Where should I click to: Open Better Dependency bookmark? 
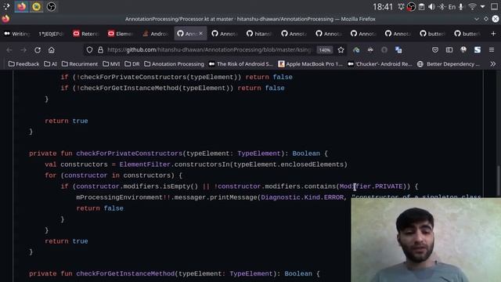tap(449, 64)
